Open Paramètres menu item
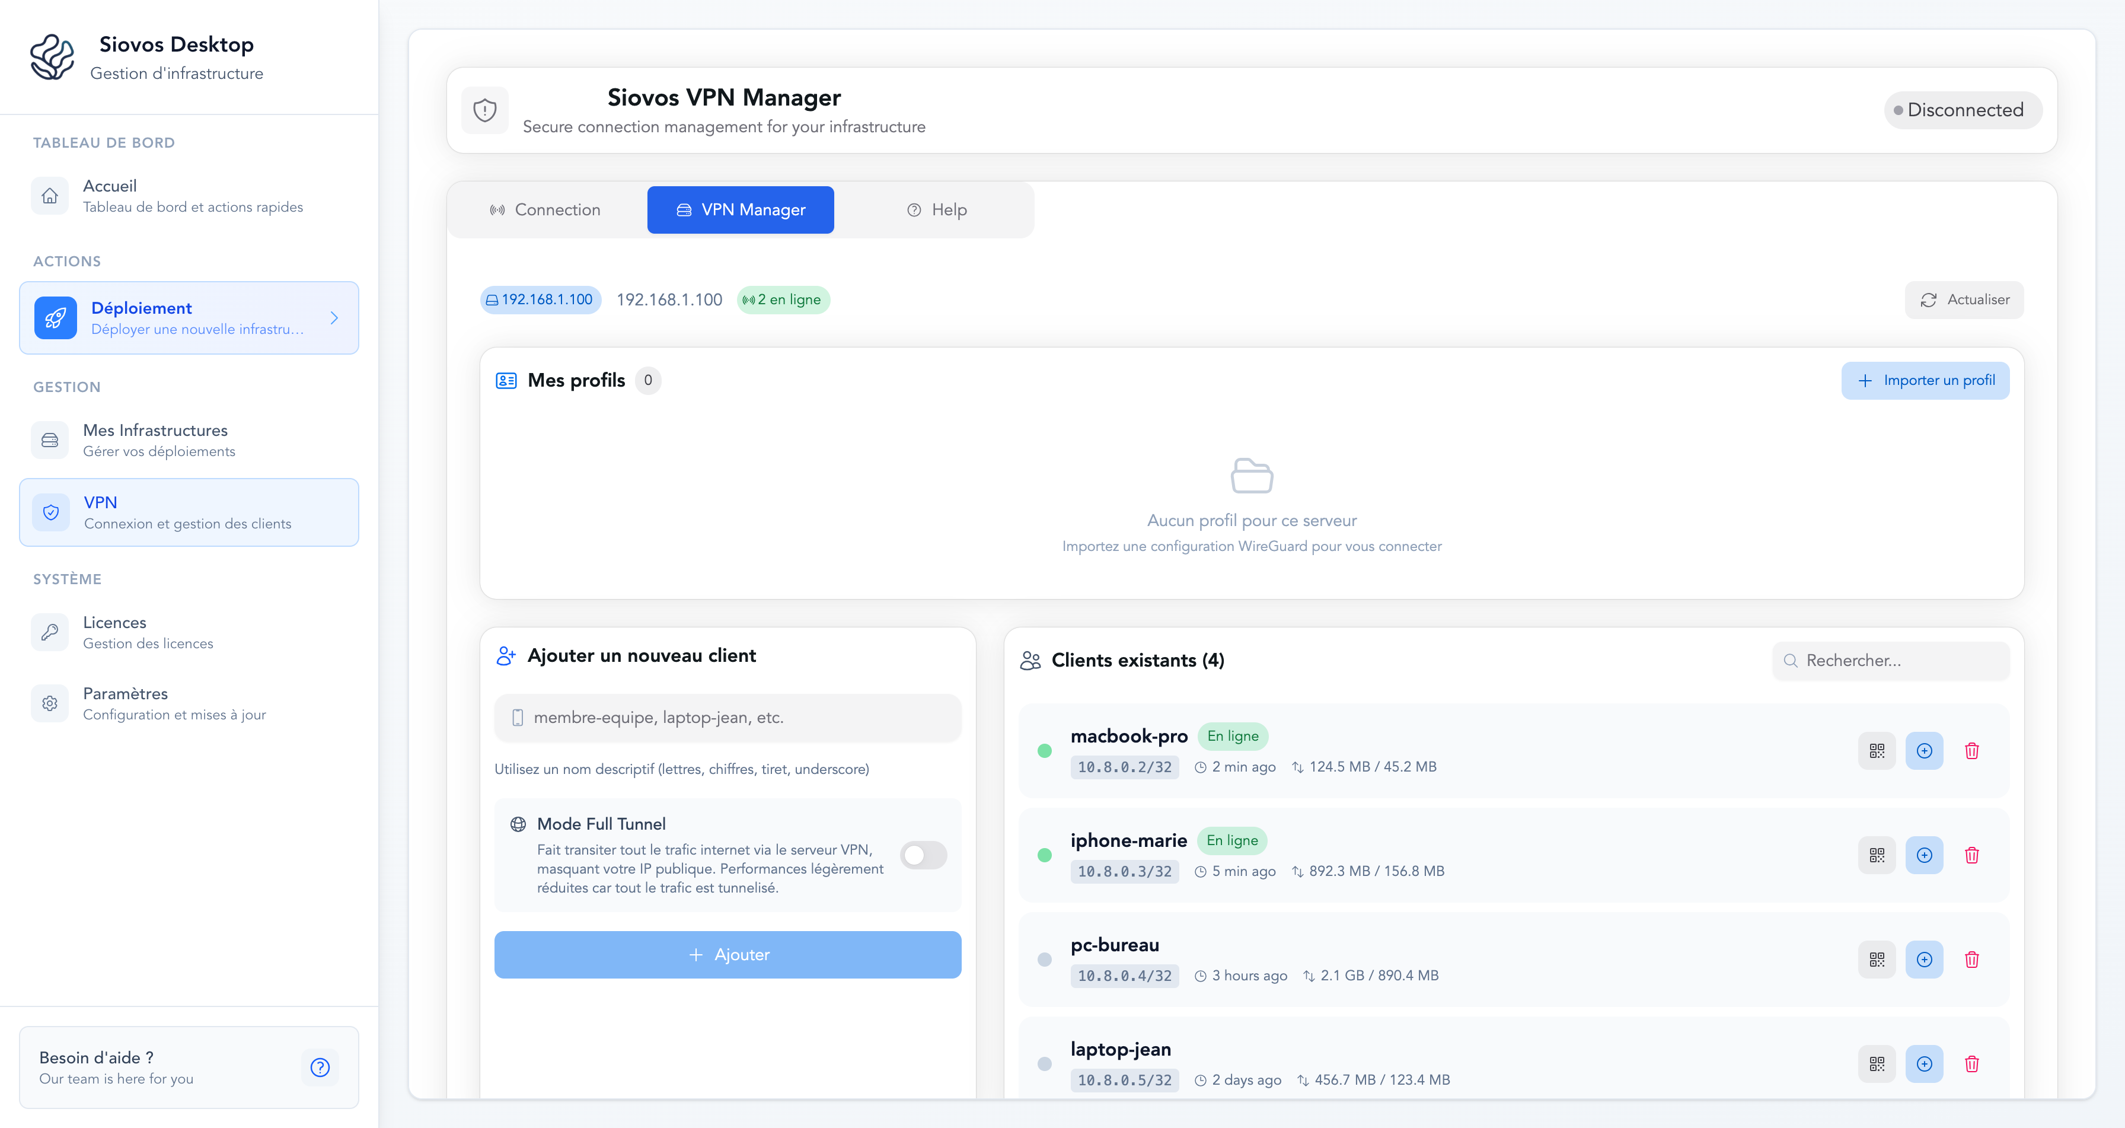Screen dimensions: 2125x1128 click(189, 703)
